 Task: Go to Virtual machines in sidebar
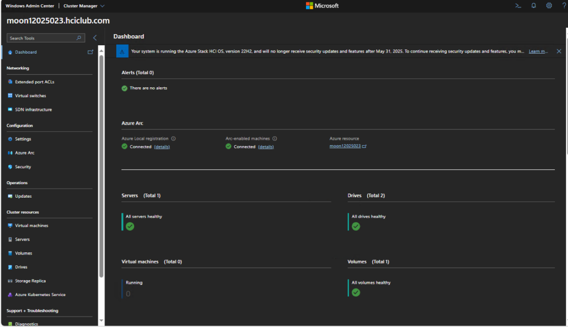[32, 226]
